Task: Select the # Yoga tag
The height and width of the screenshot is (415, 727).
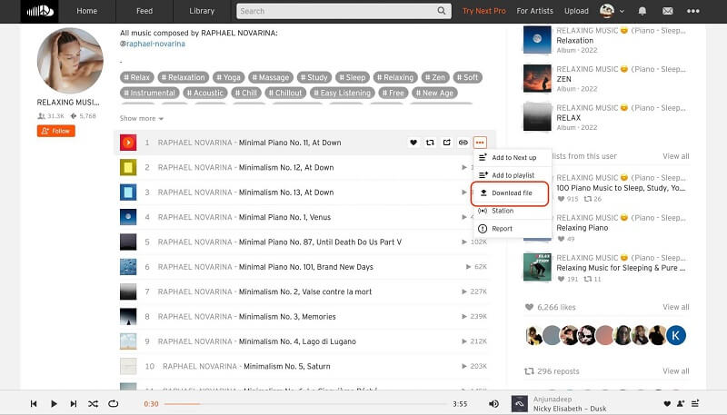Action: (228, 77)
